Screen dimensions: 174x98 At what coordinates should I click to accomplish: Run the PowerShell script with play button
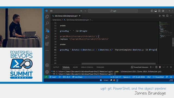point(160,16)
